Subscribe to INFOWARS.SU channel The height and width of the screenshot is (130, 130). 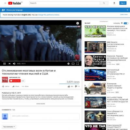click(15, 81)
